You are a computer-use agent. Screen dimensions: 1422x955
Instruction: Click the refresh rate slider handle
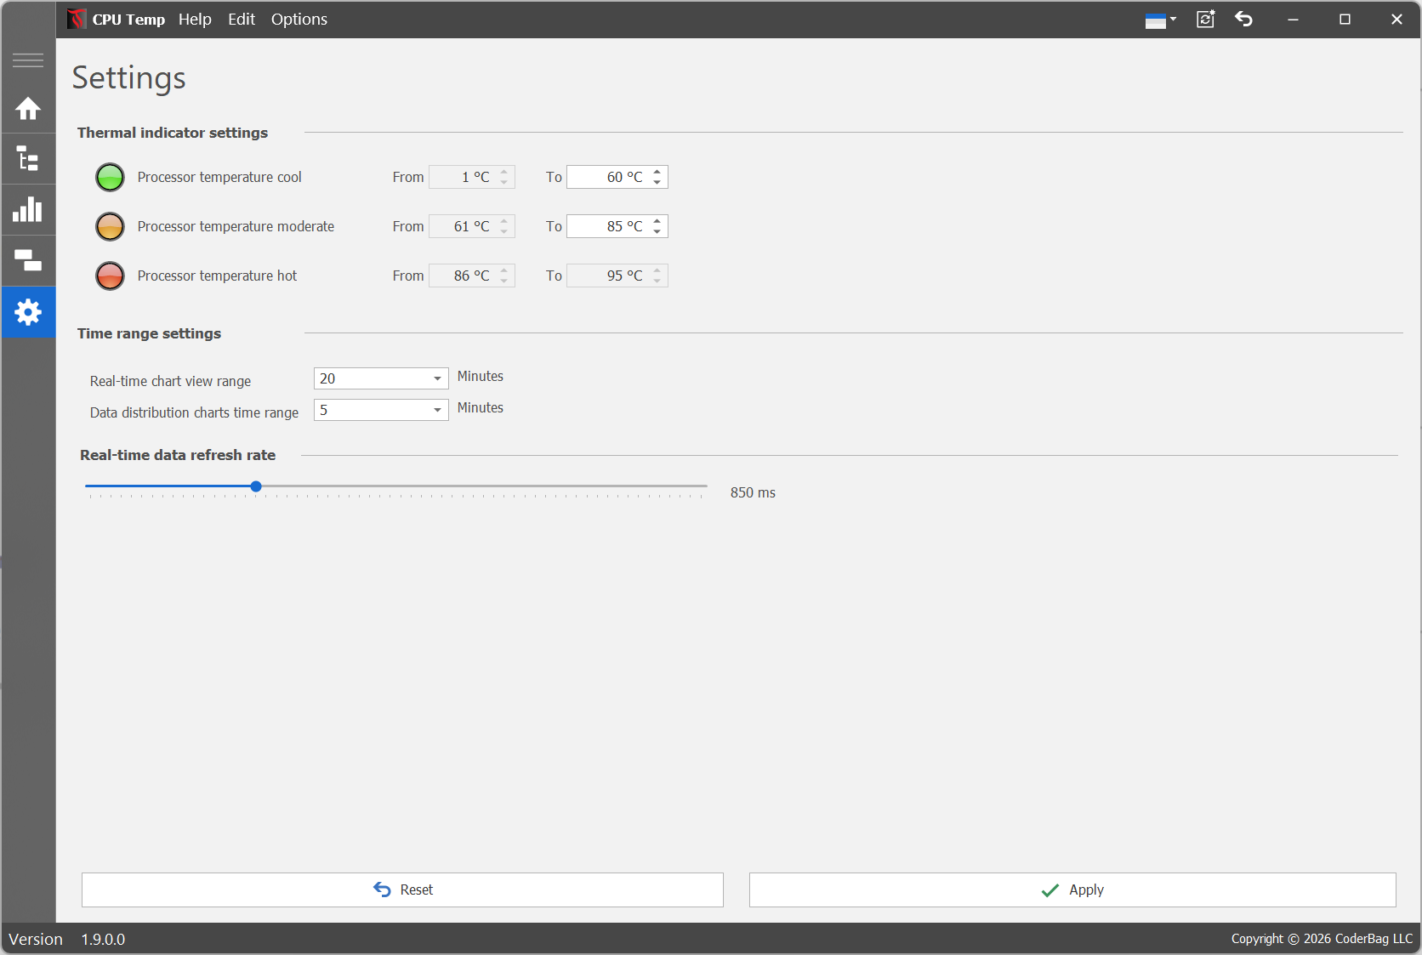click(x=256, y=486)
